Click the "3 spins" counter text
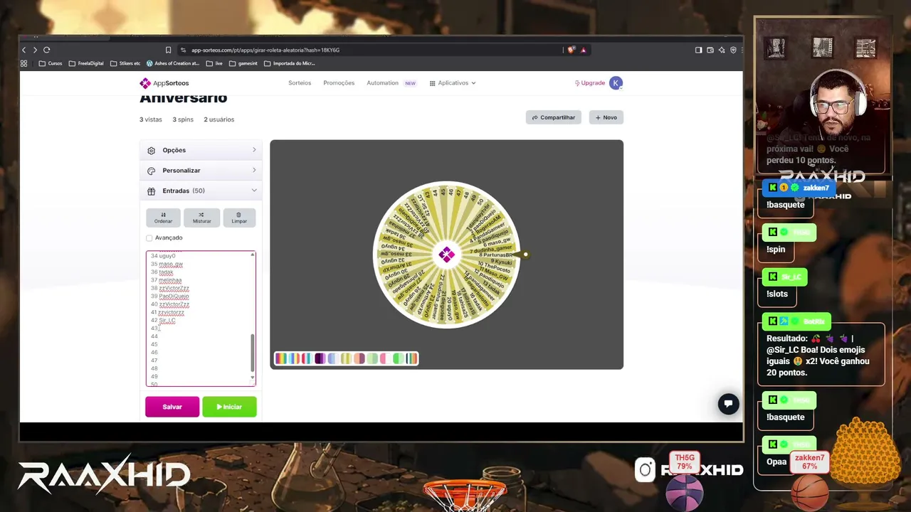911x512 pixels. [183, 119]
